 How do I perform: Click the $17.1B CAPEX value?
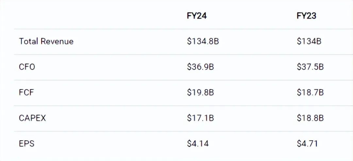click(x=200, y=118)
